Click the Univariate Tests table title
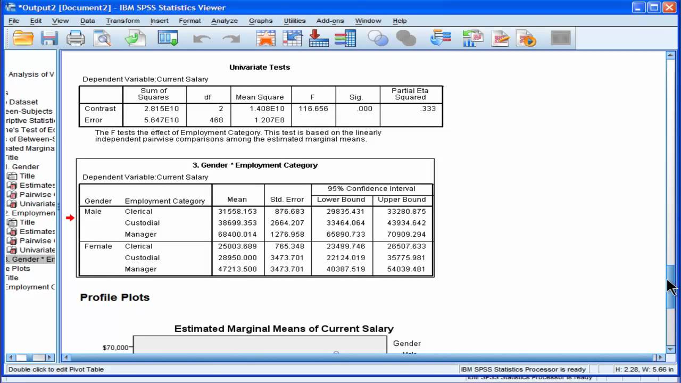 [x=260, y=67]
